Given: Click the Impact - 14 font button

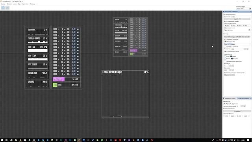Looking at the screenshot, I should point(237,19).
